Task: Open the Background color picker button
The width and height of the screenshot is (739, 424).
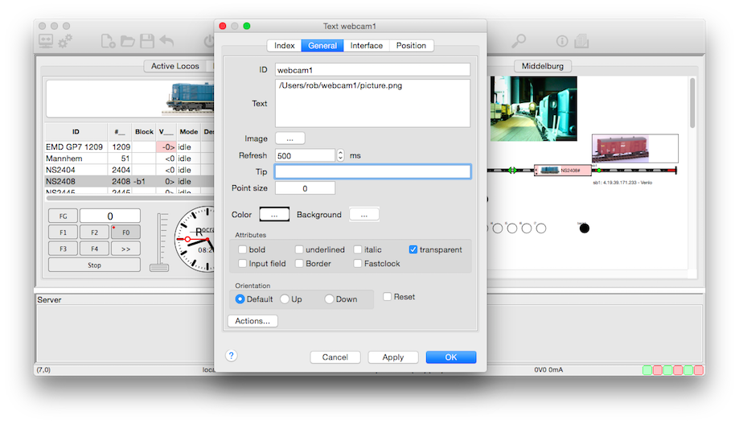Action: [x=363, y=215]
